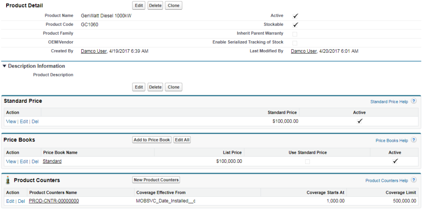The image size is (422, 209).
Task: Toggle the Active checkbox in Product Detail
Action: [x=295, y=16]
